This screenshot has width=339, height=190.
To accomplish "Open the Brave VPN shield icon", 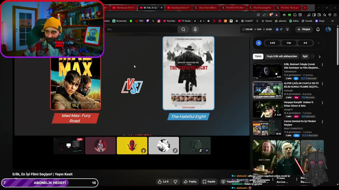I will [x=330, y=15].
